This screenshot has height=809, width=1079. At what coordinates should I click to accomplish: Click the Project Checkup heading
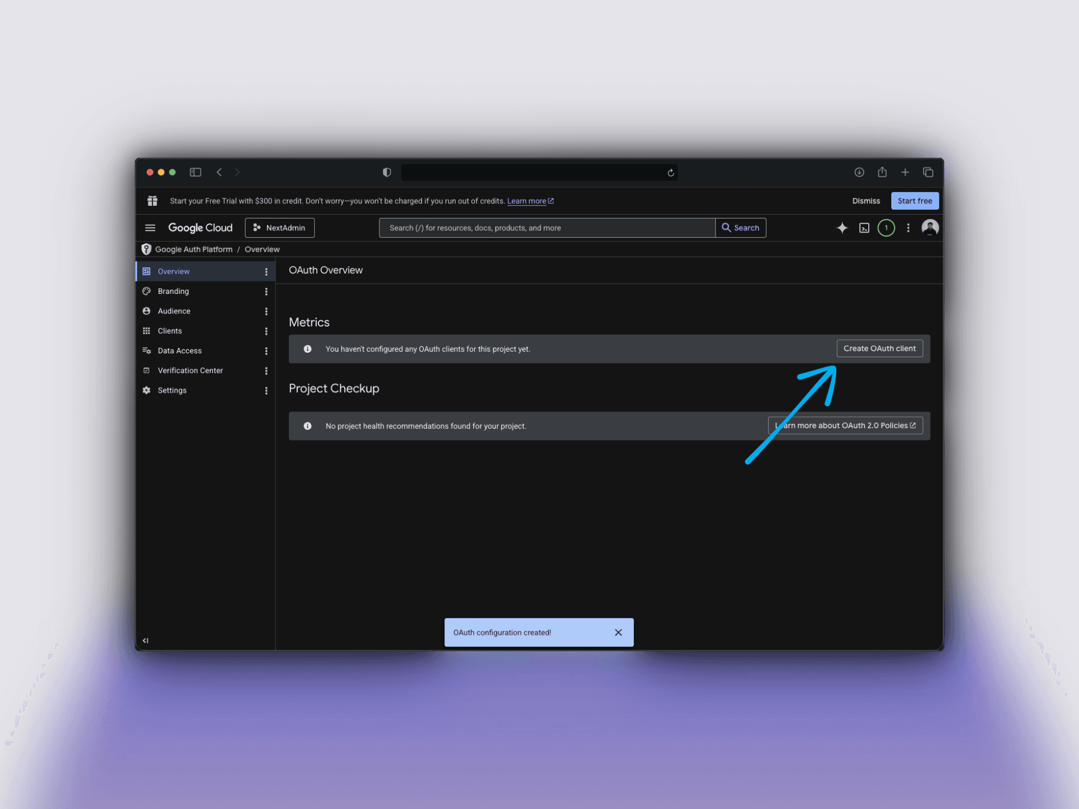coord(334,389)
